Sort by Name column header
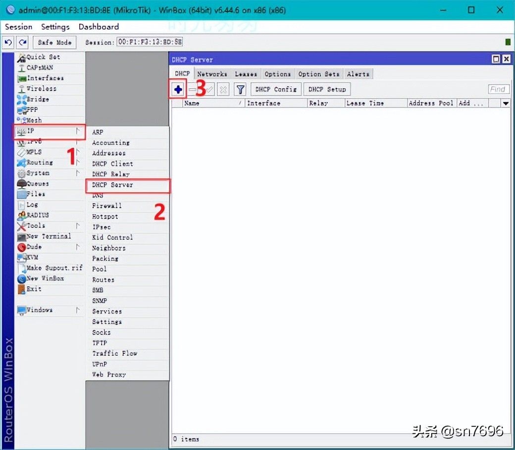 coord(213,103)
